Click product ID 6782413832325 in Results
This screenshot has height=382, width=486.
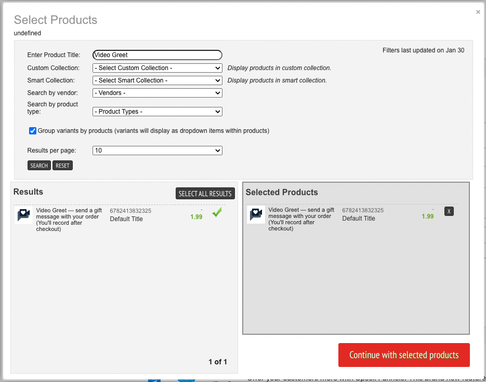click(130, 211)
